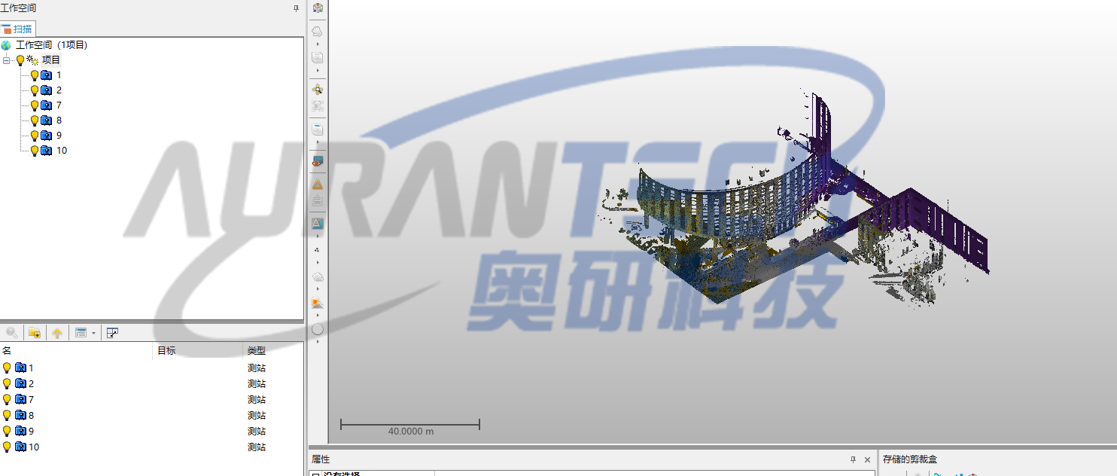This screenshot has width=1117, height=476.
Task: Click the red-and-blue camera screen icon
Action: point(318,161)
